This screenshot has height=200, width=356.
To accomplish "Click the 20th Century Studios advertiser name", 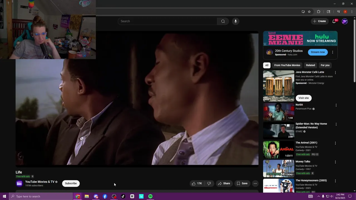I will pos(289,51).
